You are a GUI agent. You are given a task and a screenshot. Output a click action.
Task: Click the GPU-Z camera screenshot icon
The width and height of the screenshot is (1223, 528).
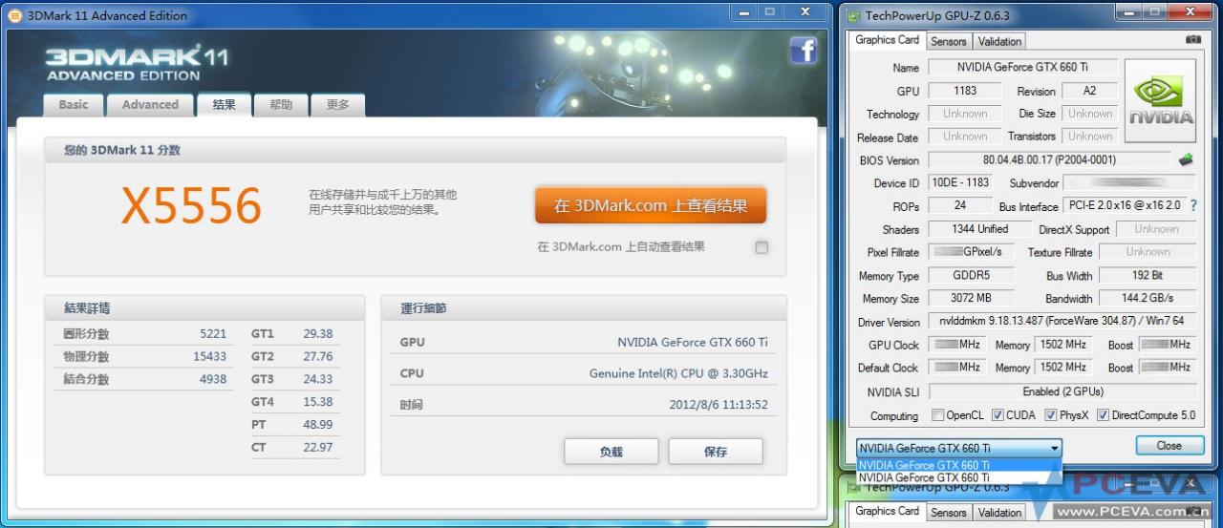coord(1192,40)
